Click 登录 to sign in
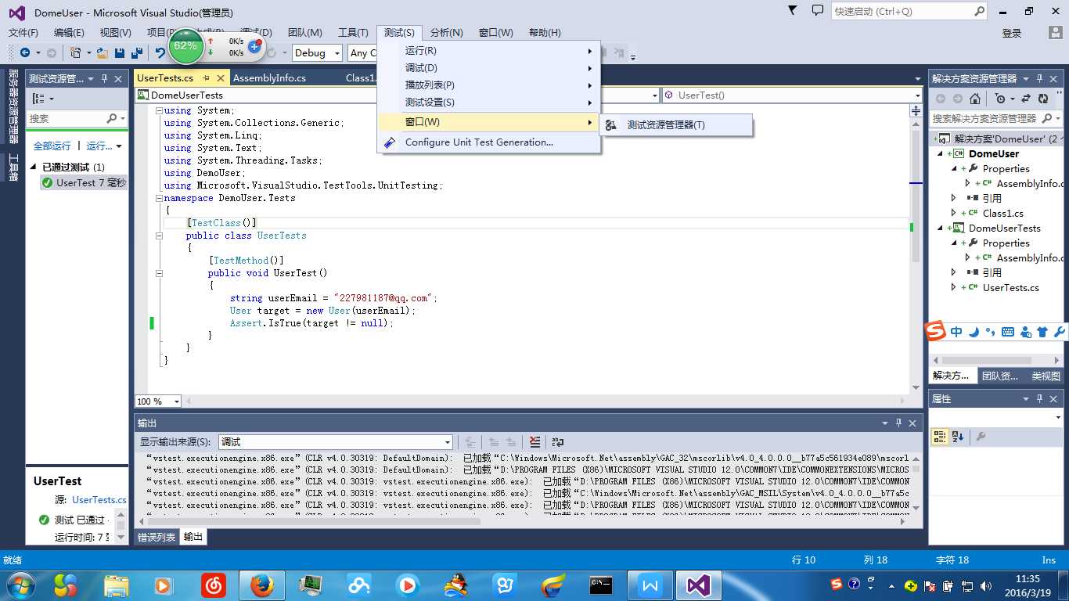1069x601 pixels. click(1012, 34)
